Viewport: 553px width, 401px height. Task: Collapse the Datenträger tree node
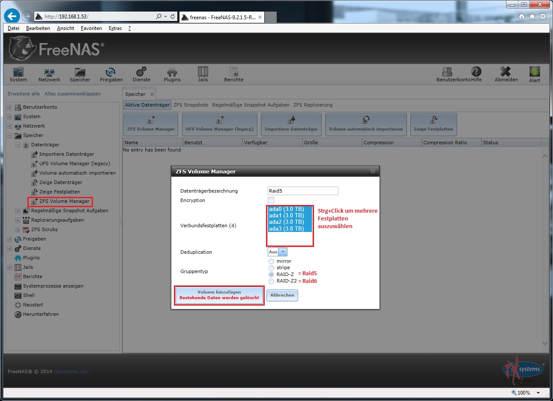[x=18, y=145]
